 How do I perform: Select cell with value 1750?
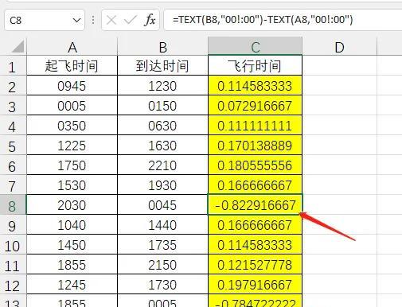72,165
